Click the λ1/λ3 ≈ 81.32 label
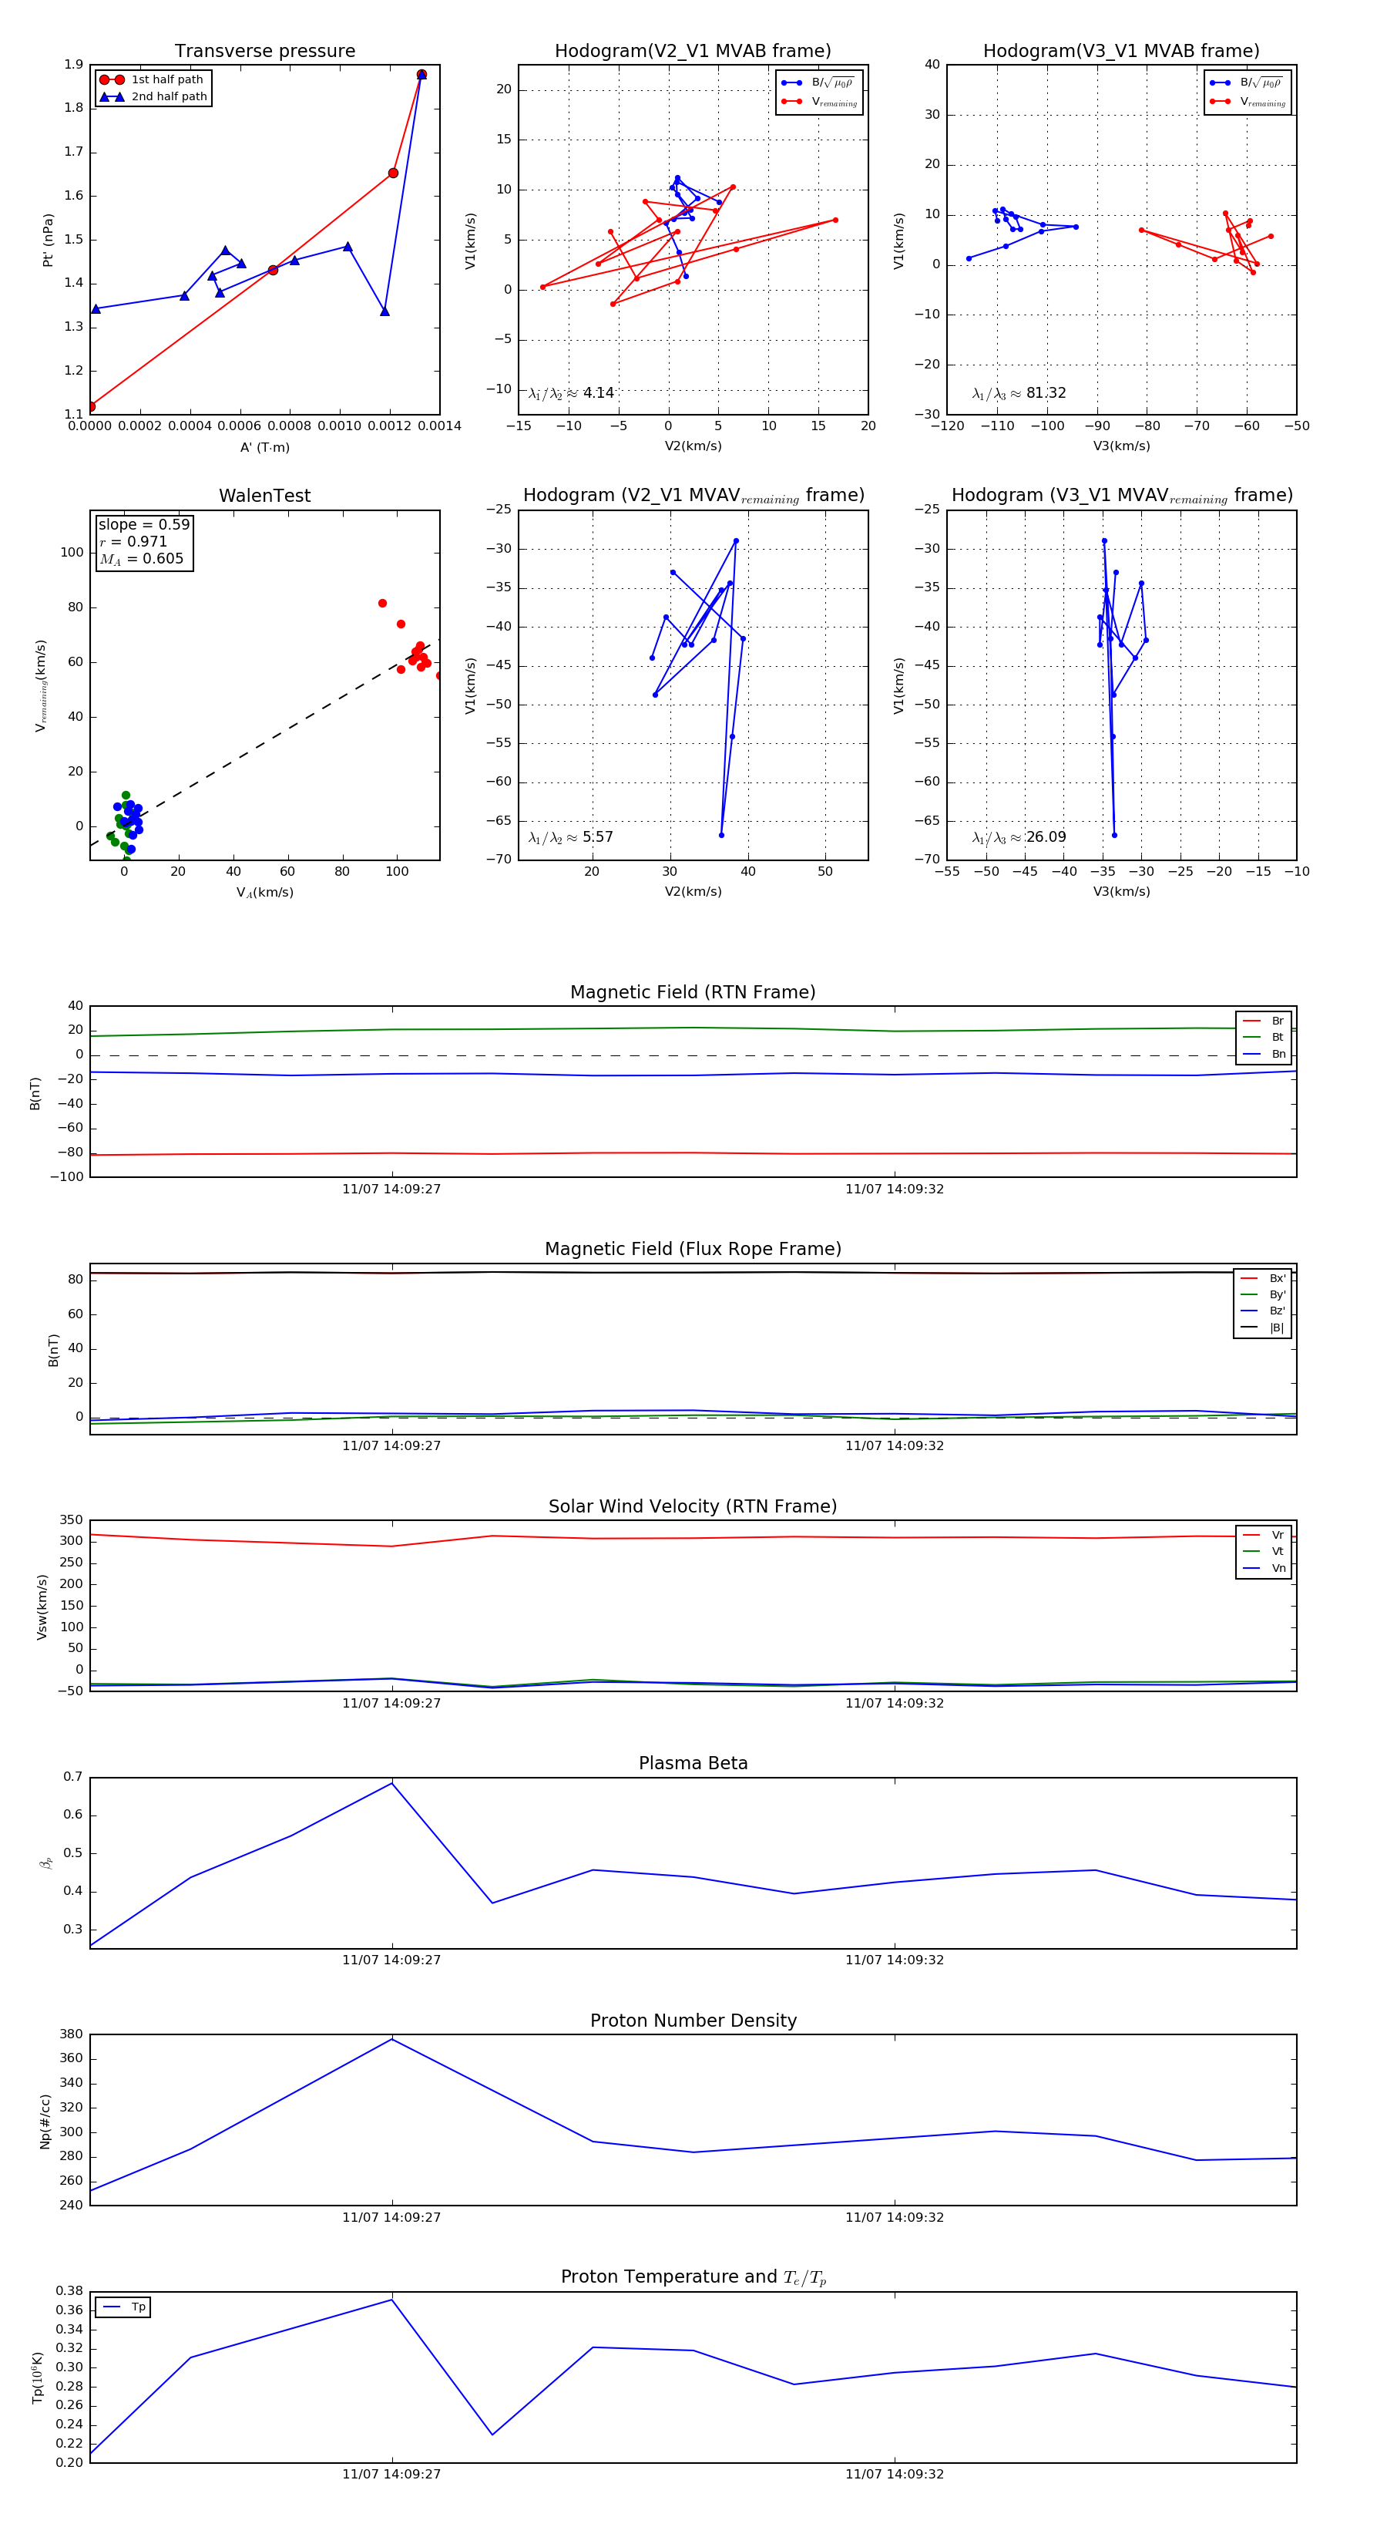This screenshot has height=2544, width=1387. pyautogui.click(x=1019, y=393)
